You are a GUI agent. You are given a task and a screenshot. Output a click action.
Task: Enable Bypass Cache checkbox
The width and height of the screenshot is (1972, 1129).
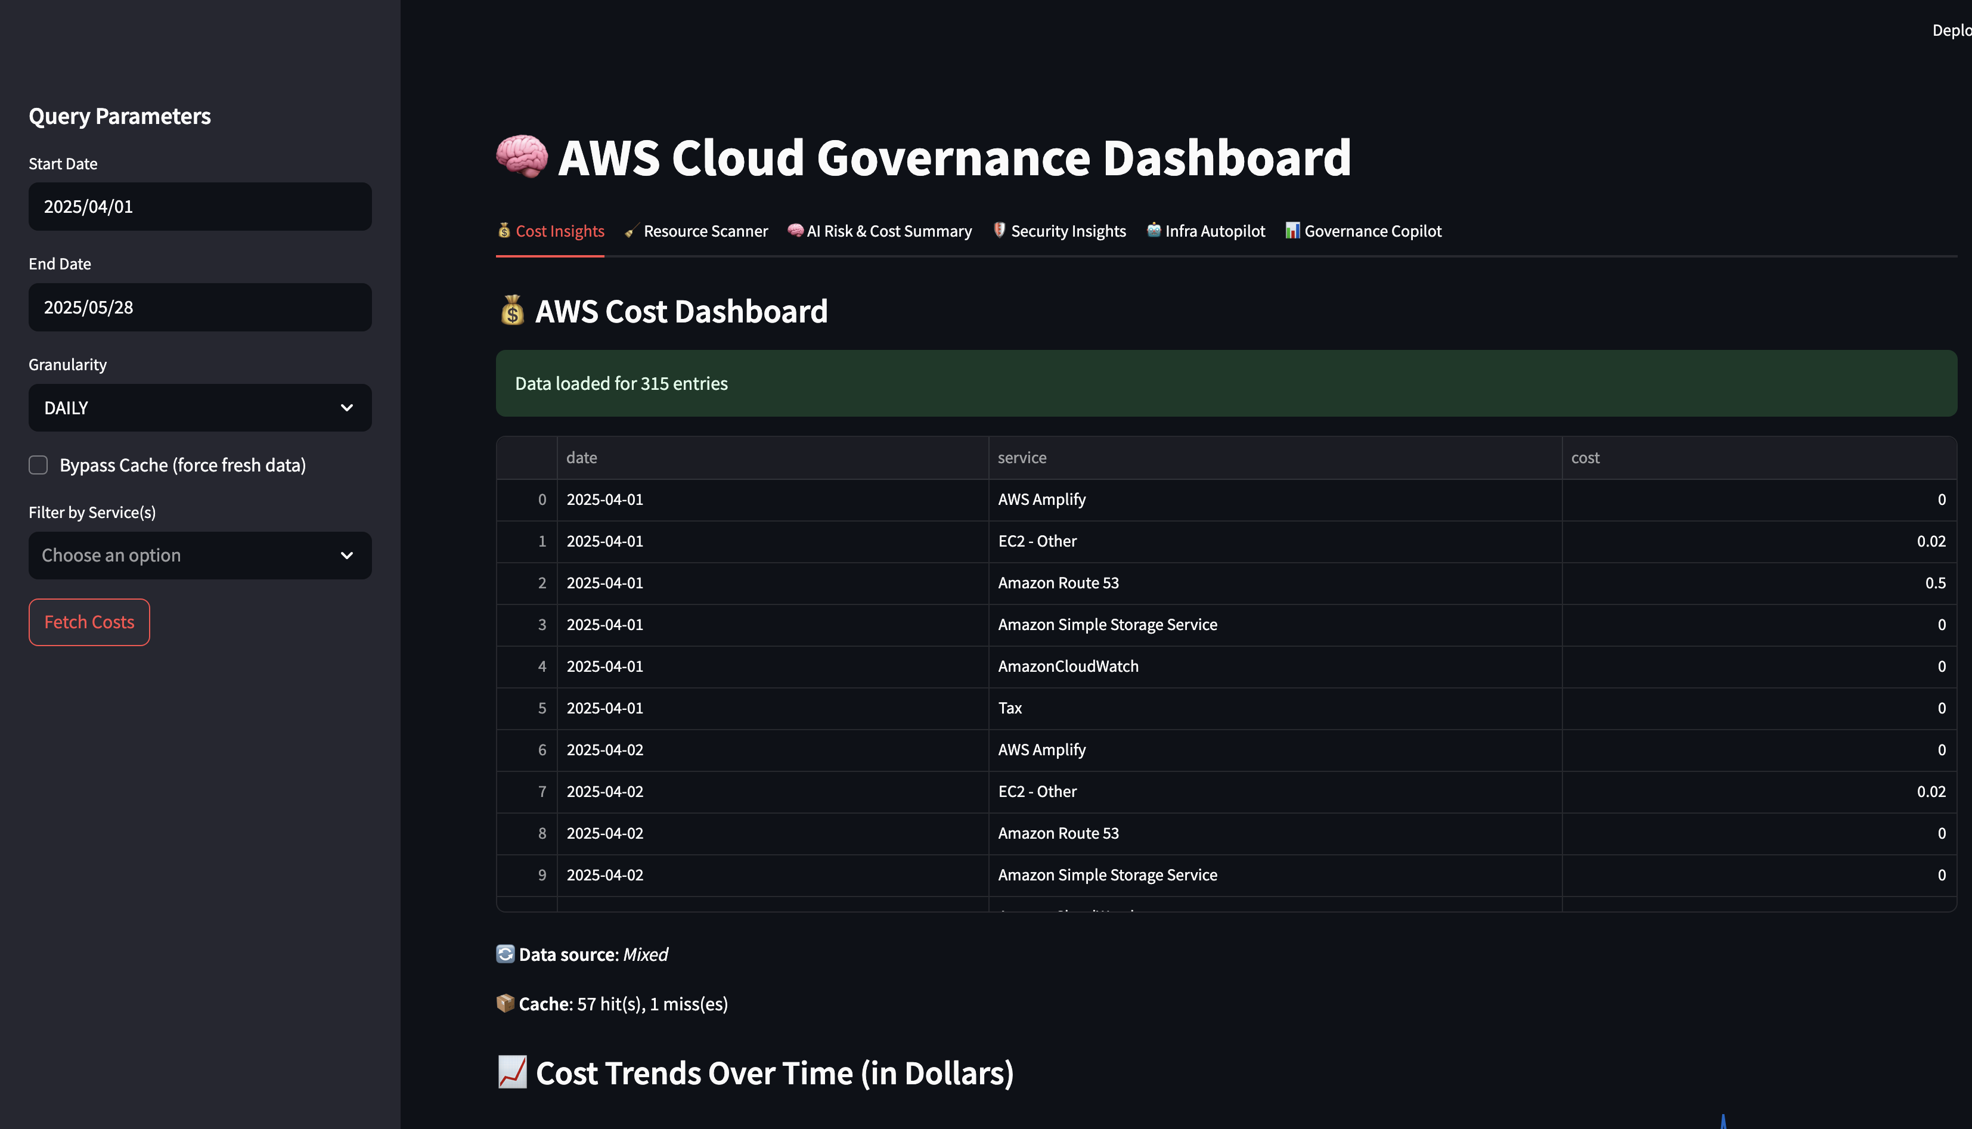click(38, 465)
